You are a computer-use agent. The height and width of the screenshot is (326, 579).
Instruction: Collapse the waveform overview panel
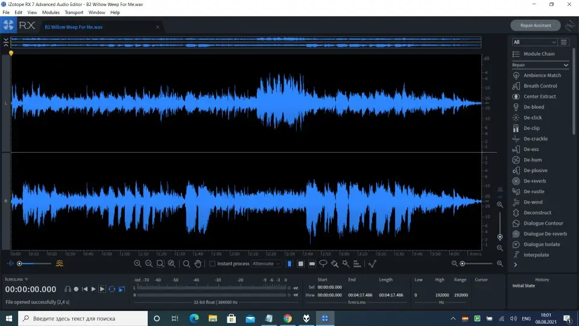(6, 42)
